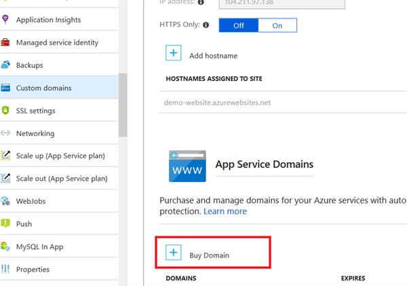Click the Buy Domain button
Image resolution: width=407 pixels, height=286 pixels.
209,255
